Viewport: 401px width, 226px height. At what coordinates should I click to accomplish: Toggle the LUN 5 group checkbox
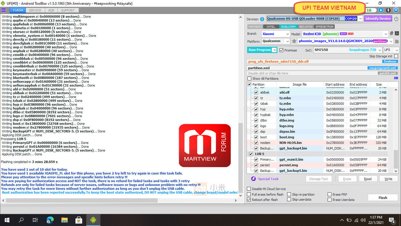coord(251,154)
